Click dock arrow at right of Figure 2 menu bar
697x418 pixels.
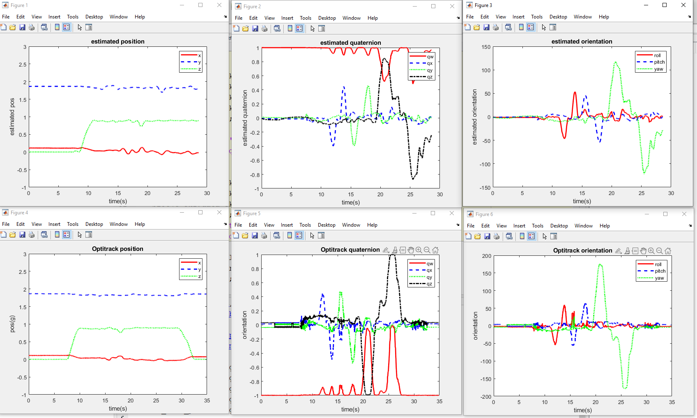(458, 18)
